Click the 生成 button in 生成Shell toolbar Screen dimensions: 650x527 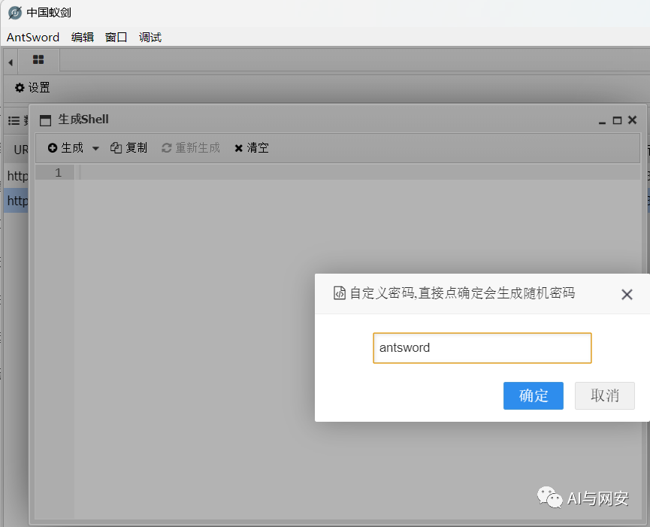pyautogui.click(x=65, y=147)
